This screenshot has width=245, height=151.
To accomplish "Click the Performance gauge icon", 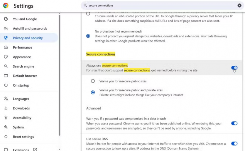I will (6, 47).
